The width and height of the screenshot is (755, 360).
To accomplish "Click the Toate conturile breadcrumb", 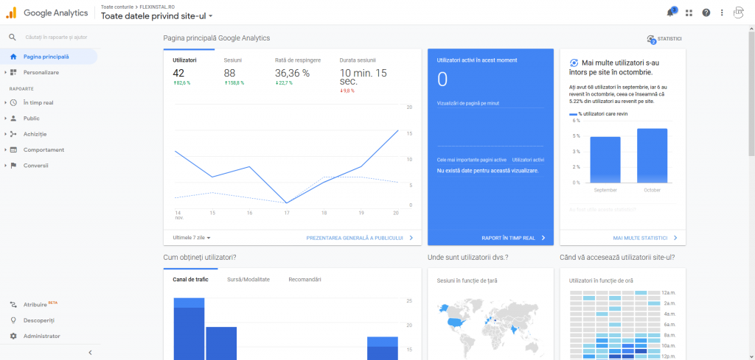I will [x=117, y=7].
